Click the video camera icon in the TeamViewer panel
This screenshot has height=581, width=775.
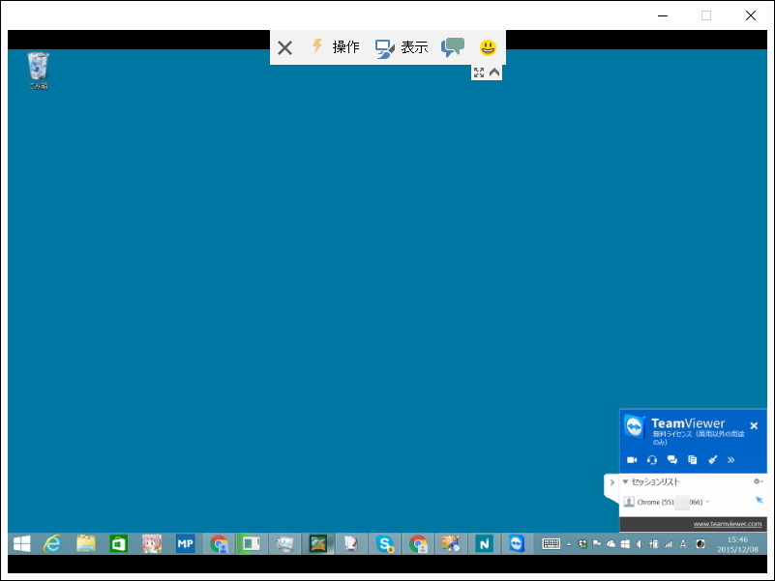pyautogui.click(x=632, y=460)
